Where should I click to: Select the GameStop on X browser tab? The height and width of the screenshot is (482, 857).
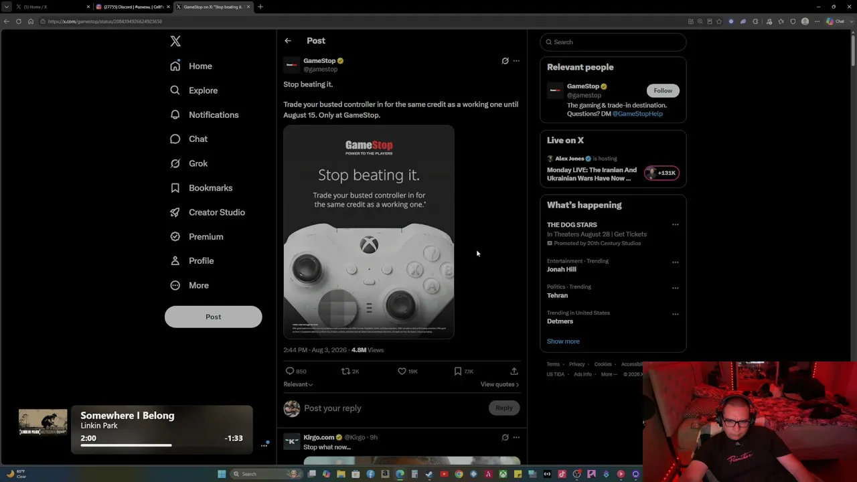(x=213, y=7)
